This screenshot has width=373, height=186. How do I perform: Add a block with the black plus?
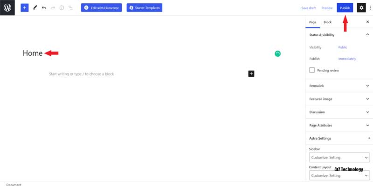[251, 74]
